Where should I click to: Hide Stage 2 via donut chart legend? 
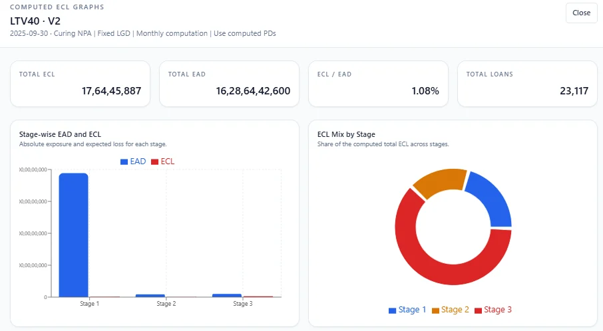tap(451, 310)
